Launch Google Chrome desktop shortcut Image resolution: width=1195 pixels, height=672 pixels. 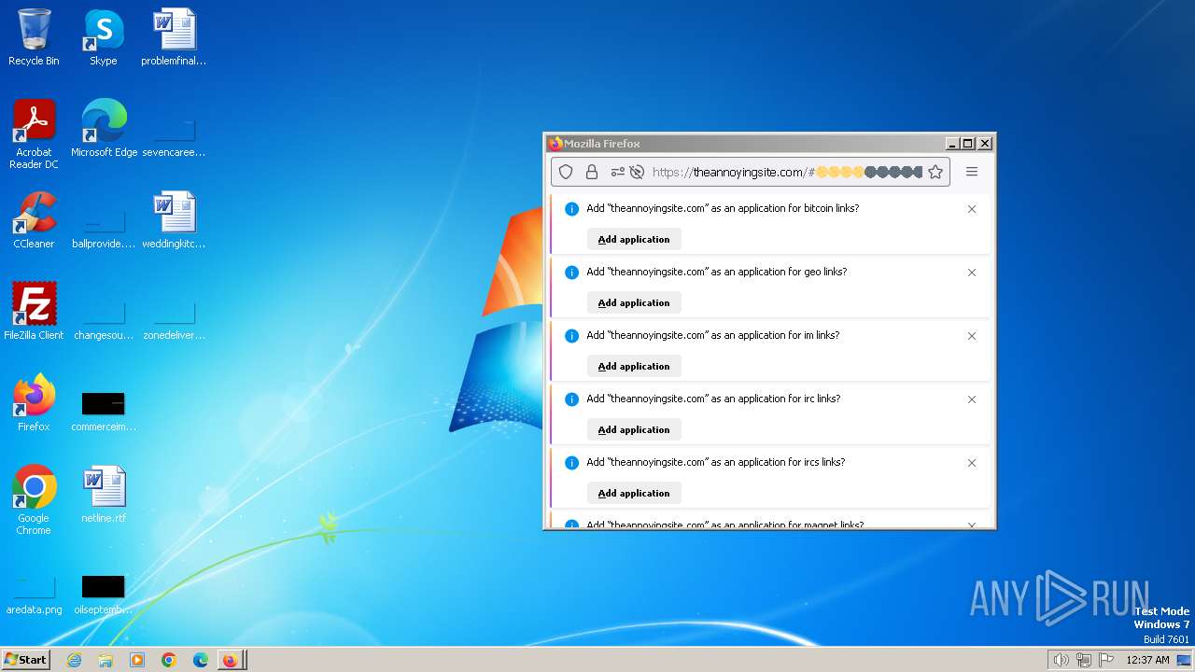point(34,500)
